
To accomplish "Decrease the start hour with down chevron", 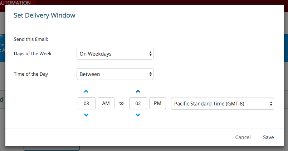I will click(86, 115).
